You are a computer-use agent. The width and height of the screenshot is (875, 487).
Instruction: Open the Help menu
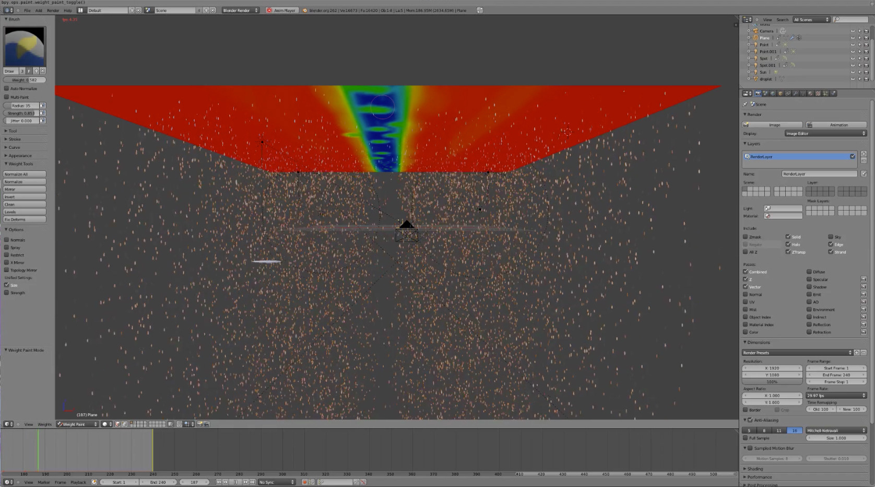tap(68, 10)
